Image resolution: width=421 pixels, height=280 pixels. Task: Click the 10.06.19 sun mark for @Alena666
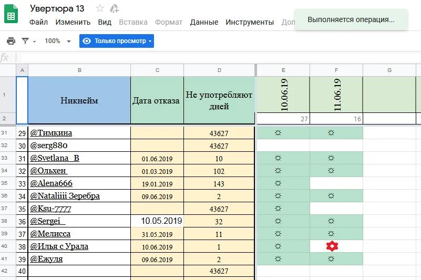(x=278, y=183)
